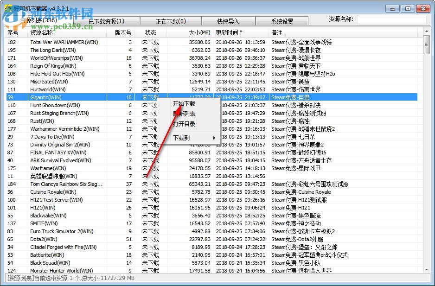
Task: Open the 正在下载(0) tab
Action: click(x=171, y=21)
